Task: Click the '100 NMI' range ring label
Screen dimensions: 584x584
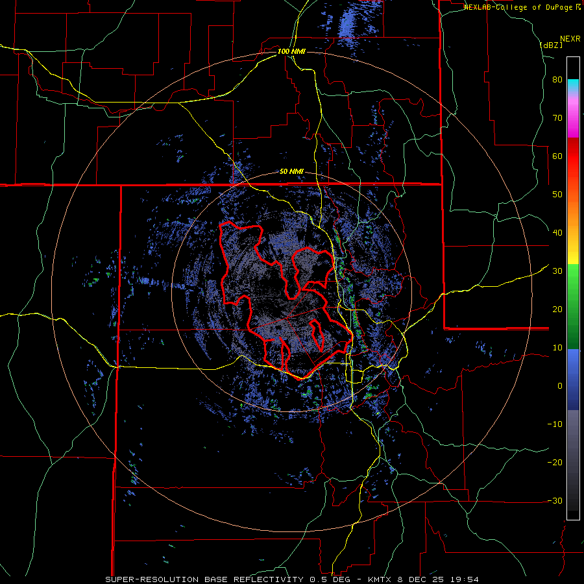Action: point(291,51)
